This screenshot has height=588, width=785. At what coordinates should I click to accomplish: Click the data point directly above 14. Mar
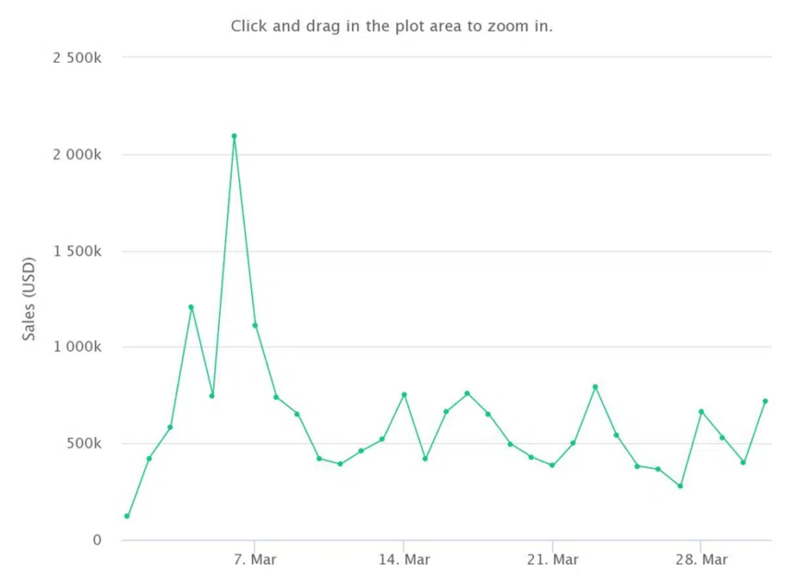pyautogui.click(x=404, y=395)
